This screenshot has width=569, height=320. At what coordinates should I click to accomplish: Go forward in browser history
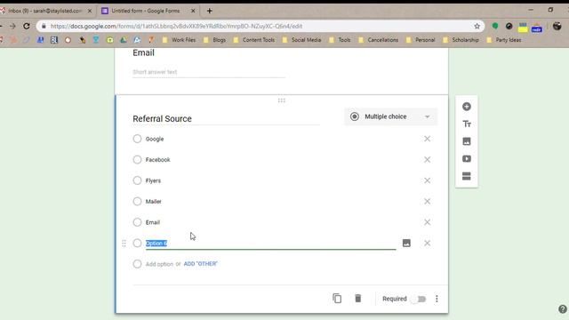coord(12,26)
